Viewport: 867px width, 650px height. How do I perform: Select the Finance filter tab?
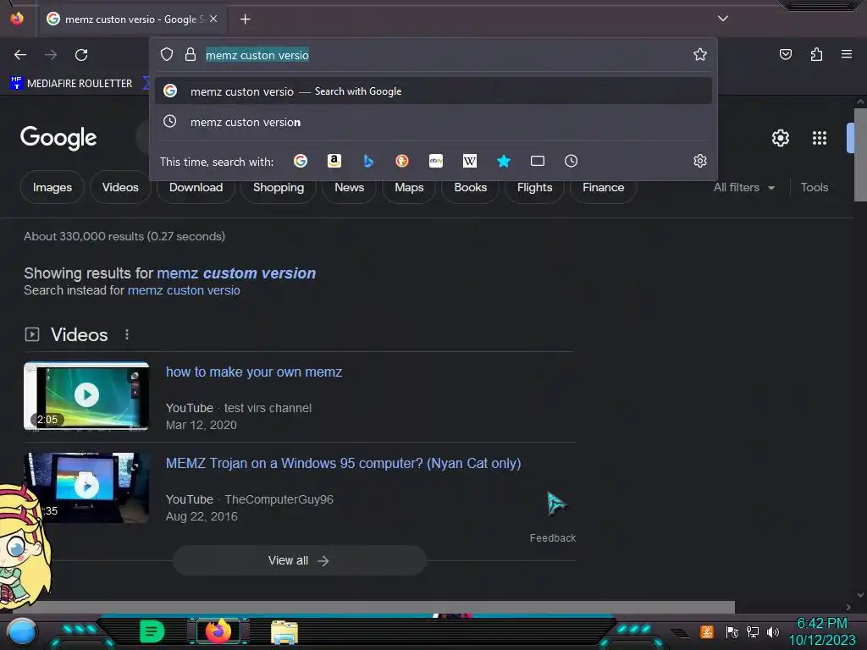(x=603, y=187)
